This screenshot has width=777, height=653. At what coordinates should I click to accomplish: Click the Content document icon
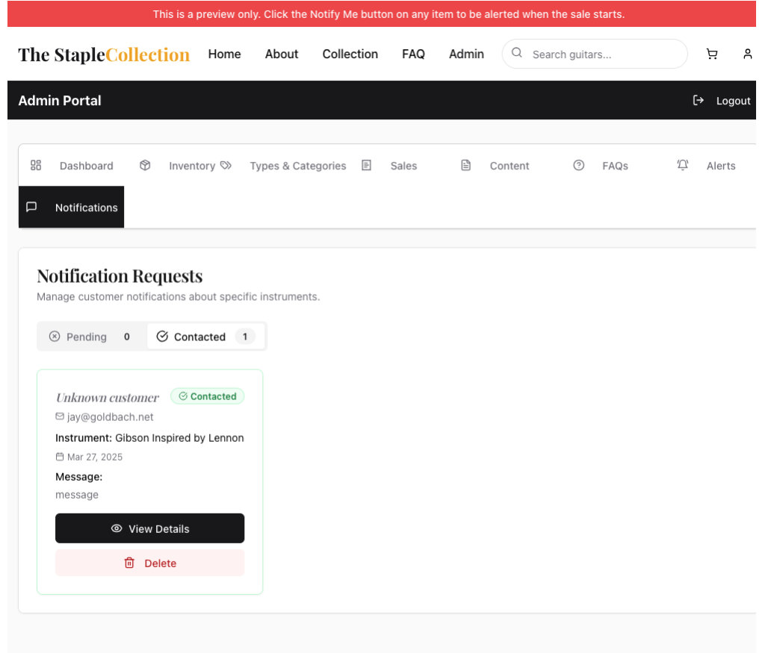pyautogui.click(x=465, y=166)
